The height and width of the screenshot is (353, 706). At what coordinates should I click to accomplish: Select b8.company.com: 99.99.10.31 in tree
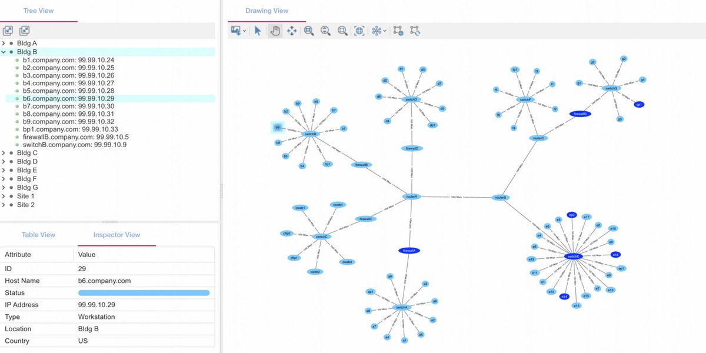68,114
